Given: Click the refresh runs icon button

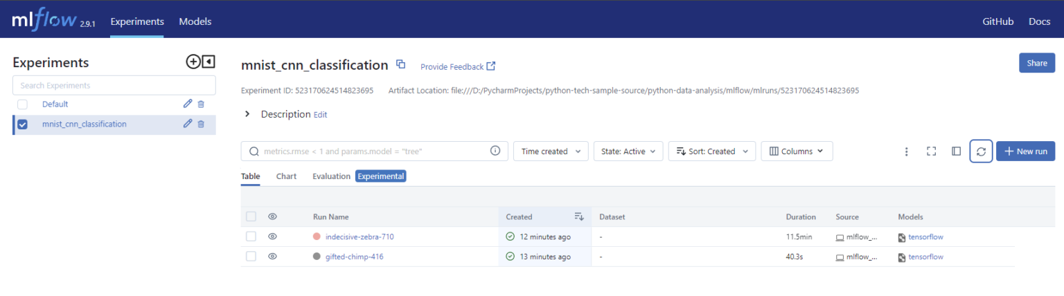Looking at the screenshot, I should [980, 151].
